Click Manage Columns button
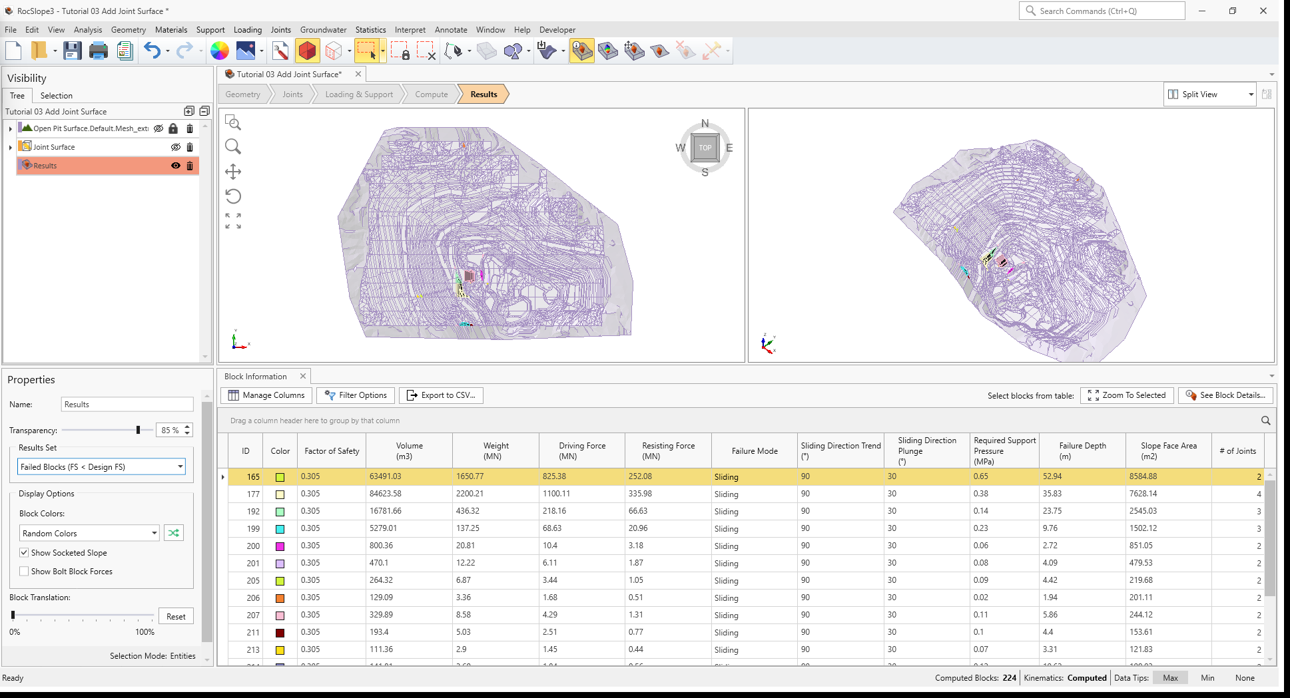Screen dimensions: 1290x698 [x=266, y=395]
